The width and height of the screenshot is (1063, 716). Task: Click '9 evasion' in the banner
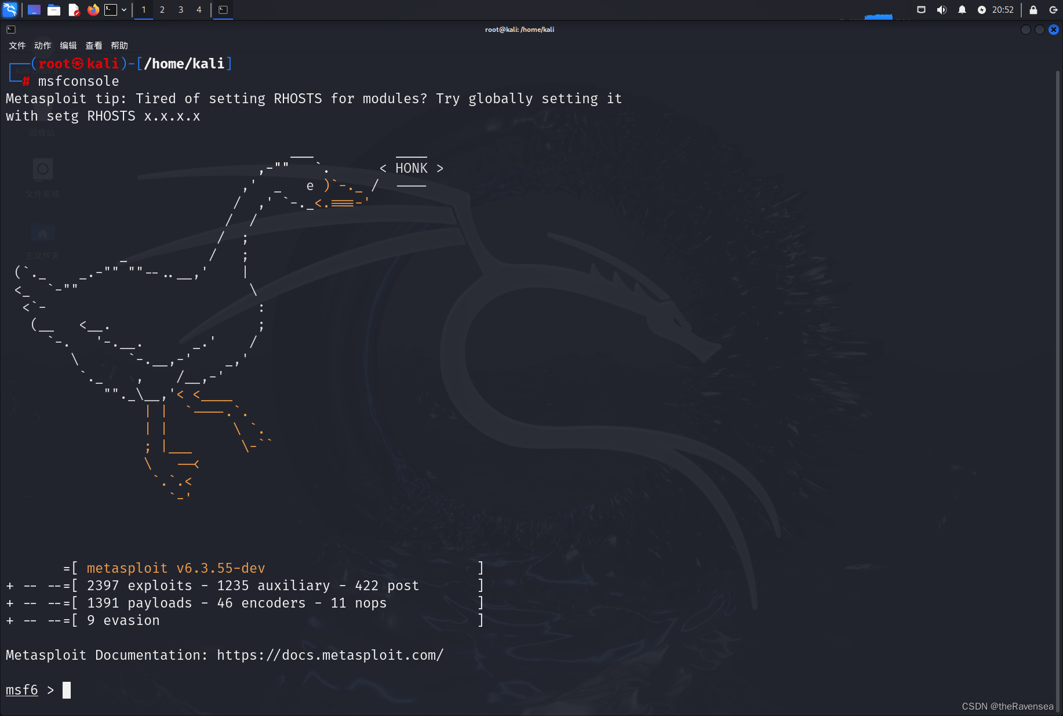pyautogui.click(x=123, y=620)
